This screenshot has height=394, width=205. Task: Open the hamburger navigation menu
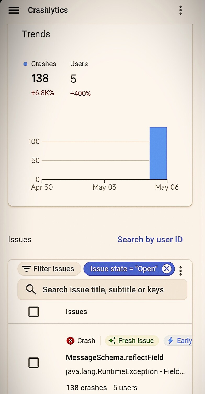14,10
